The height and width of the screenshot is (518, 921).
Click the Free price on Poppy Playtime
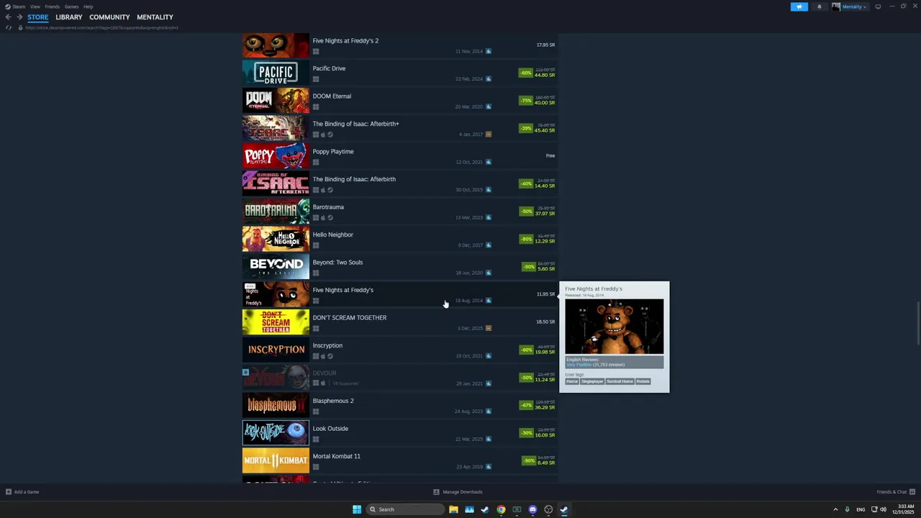click(550, 156)
